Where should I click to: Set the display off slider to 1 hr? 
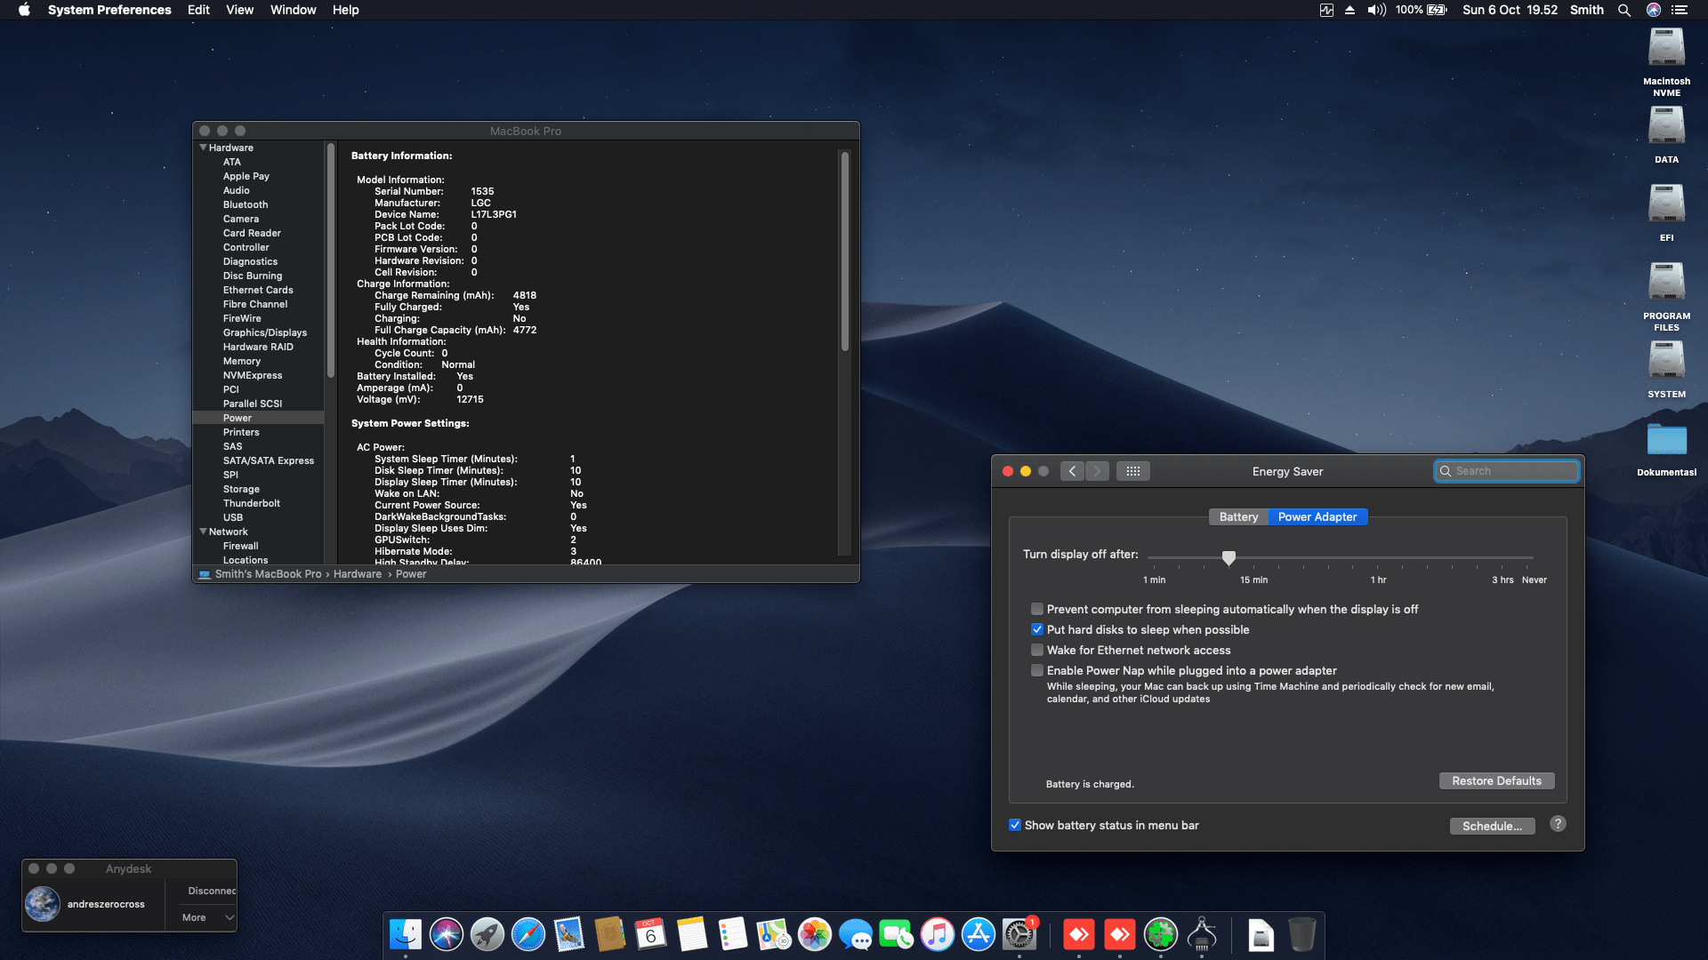tap(1380, 558)
